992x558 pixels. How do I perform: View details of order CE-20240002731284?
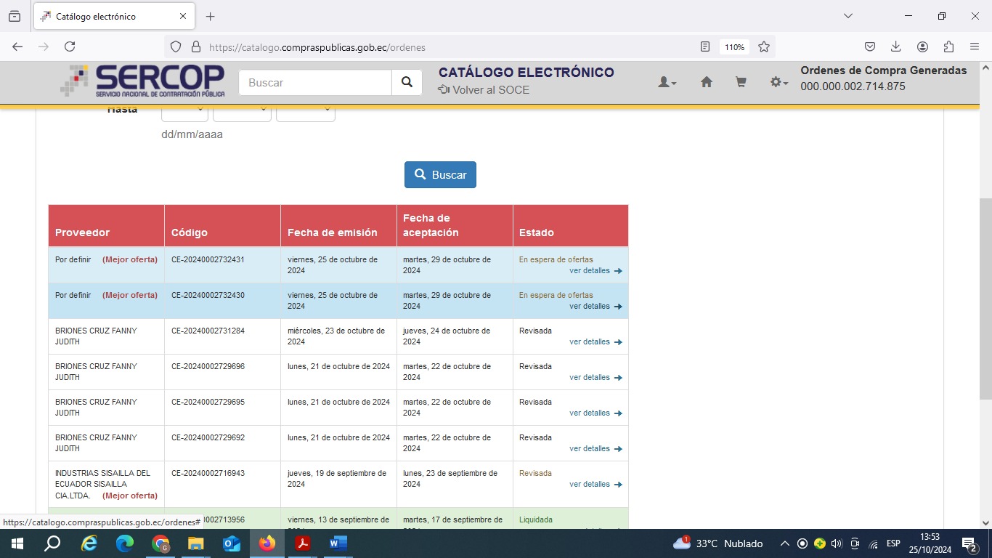[x=595, y=342]
